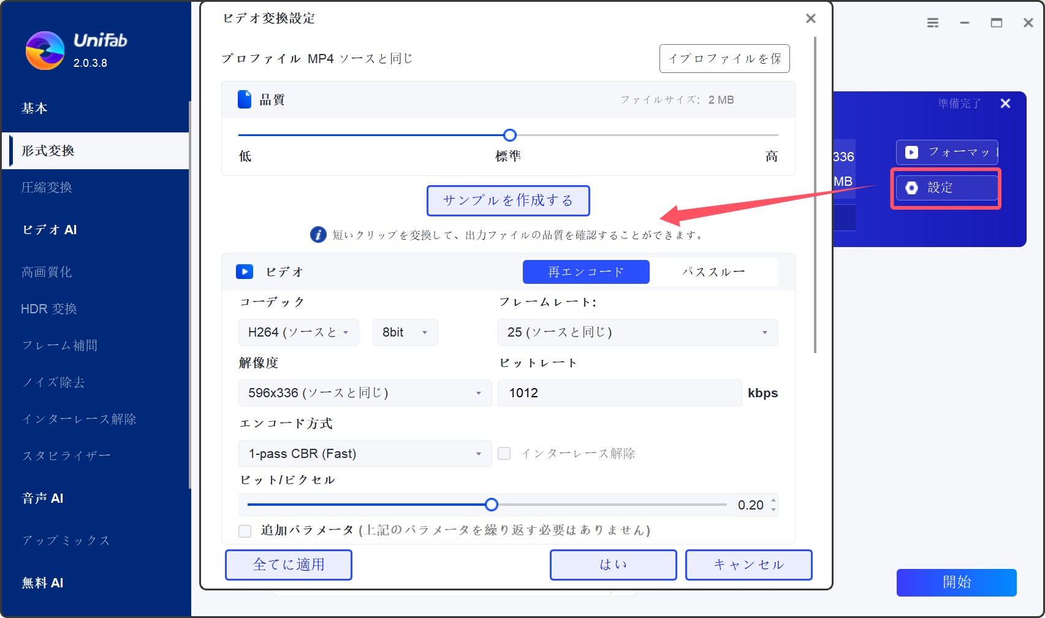Click 開始 button in main window

pyautogui.click(x=957, y=582)
